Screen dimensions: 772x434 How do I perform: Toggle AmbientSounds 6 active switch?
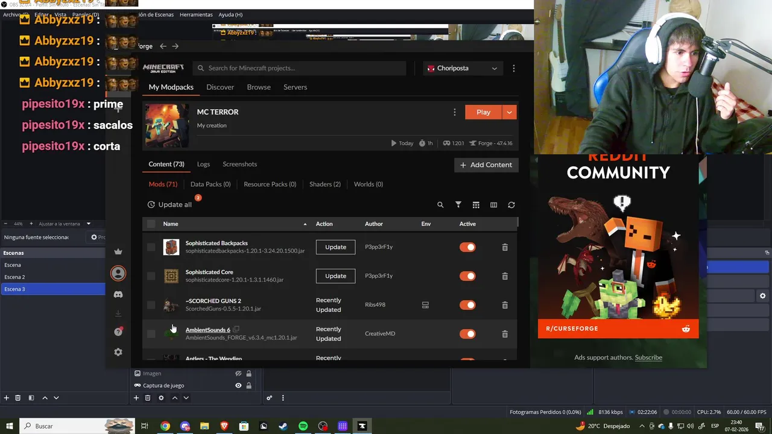467,334
